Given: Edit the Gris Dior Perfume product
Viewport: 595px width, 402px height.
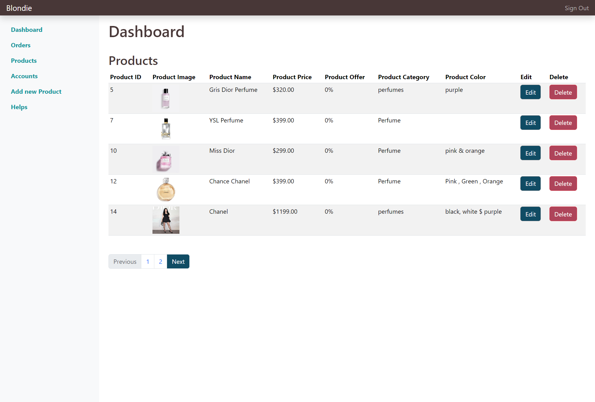Looking at the screenshot, I should pyautogui.click(x=530, y=92).
